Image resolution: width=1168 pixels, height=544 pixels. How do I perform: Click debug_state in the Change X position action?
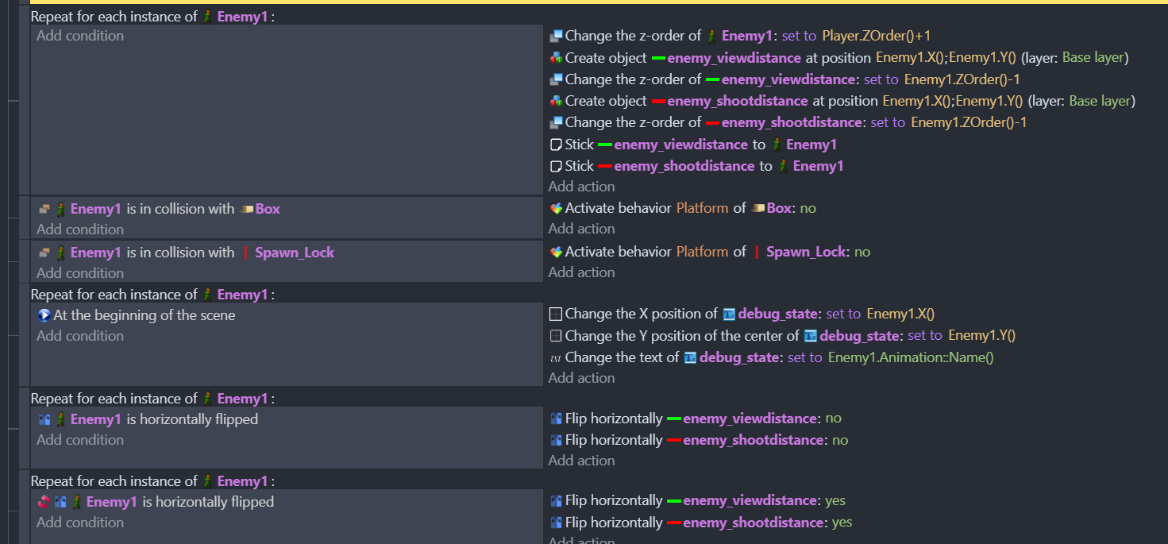pos(778,314)
